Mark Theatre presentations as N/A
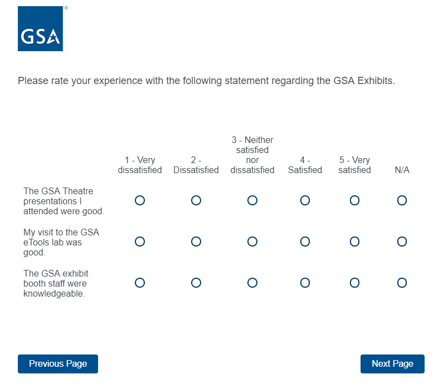 click(x=402, y=200)
